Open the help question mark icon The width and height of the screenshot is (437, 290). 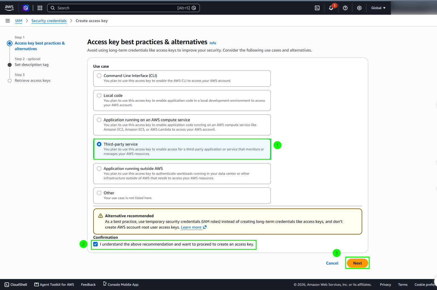point(345,8)
